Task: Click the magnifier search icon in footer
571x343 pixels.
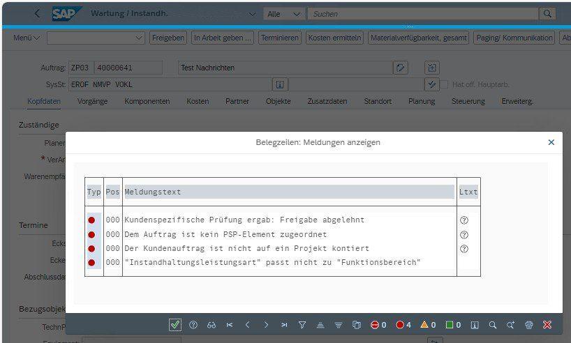Action: (x=492, y=325)
